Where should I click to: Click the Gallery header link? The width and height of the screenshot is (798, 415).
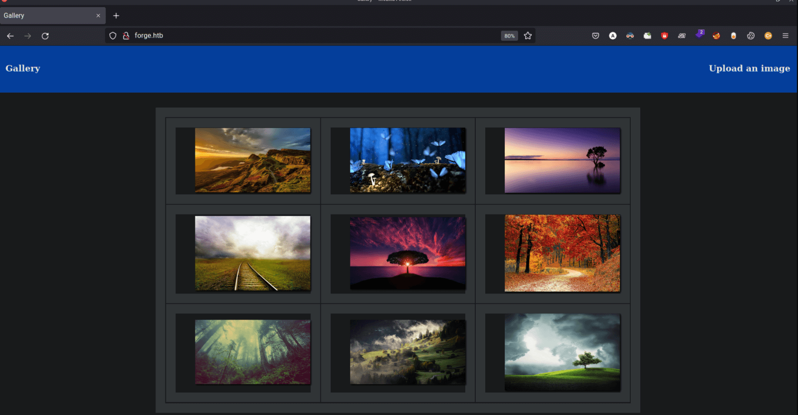[23, 68]
